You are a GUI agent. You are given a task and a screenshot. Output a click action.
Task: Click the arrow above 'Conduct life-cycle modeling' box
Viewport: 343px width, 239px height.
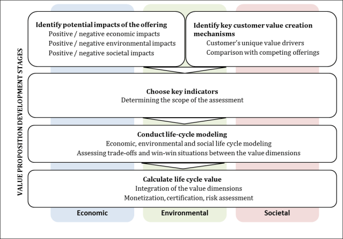(x=184, y=121)
